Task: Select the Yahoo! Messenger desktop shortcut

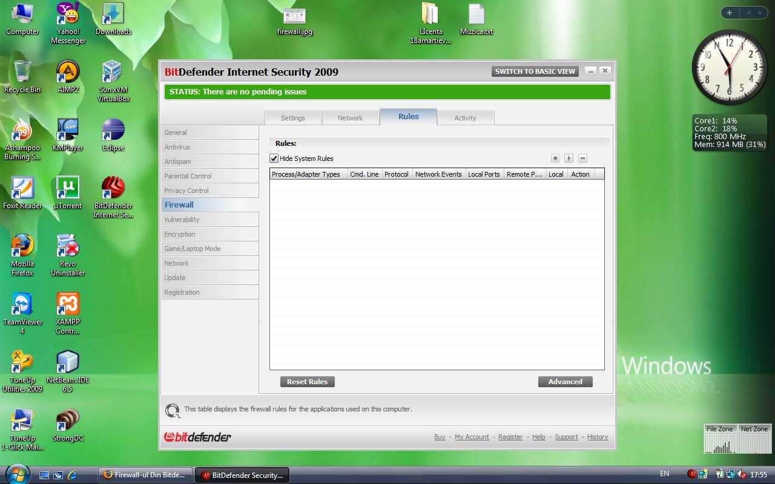Action: (x=68, y=24)
